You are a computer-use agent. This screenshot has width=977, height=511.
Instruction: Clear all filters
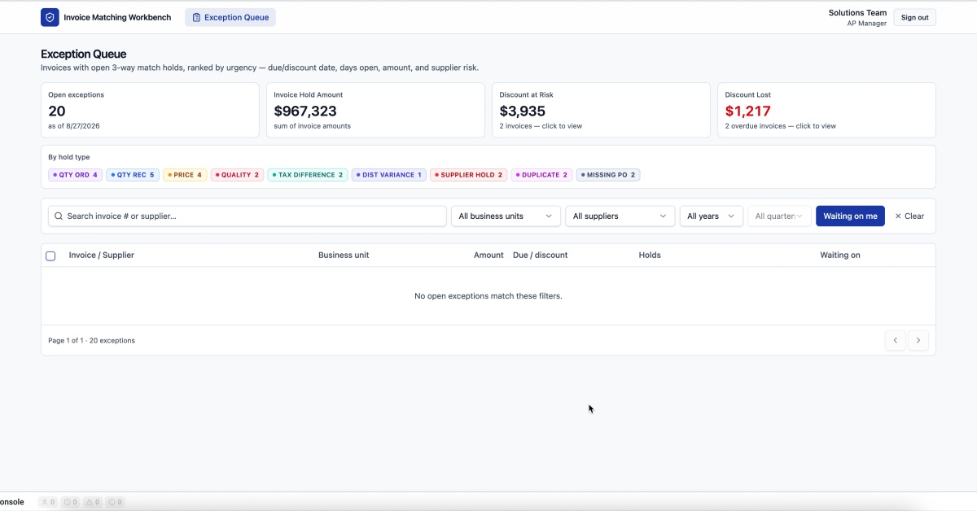tap(909, 216)
